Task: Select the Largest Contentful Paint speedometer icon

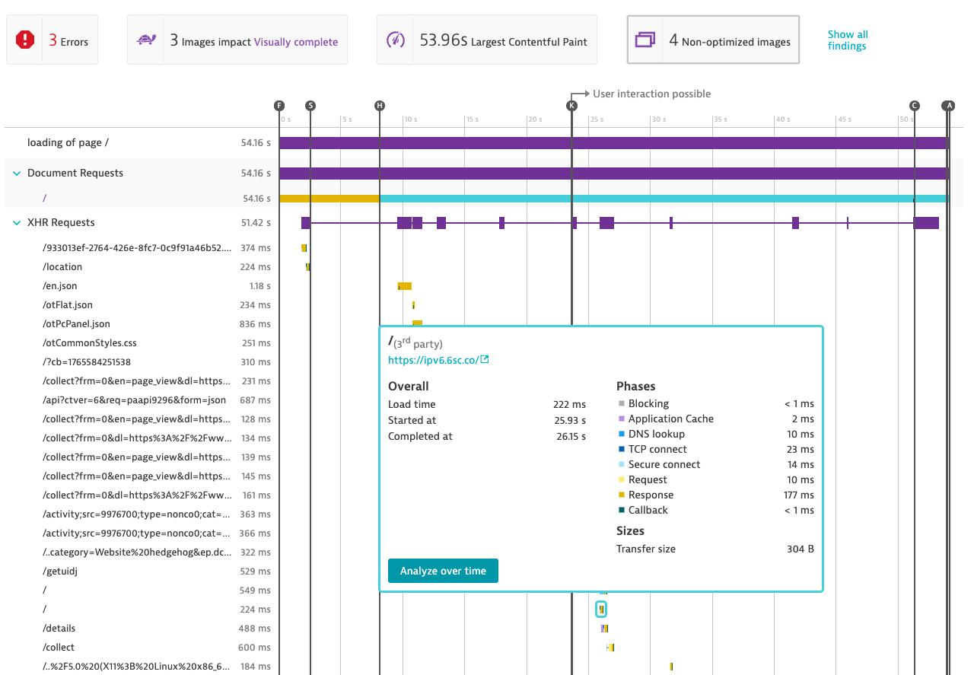Action: click(x=395, y=40)
